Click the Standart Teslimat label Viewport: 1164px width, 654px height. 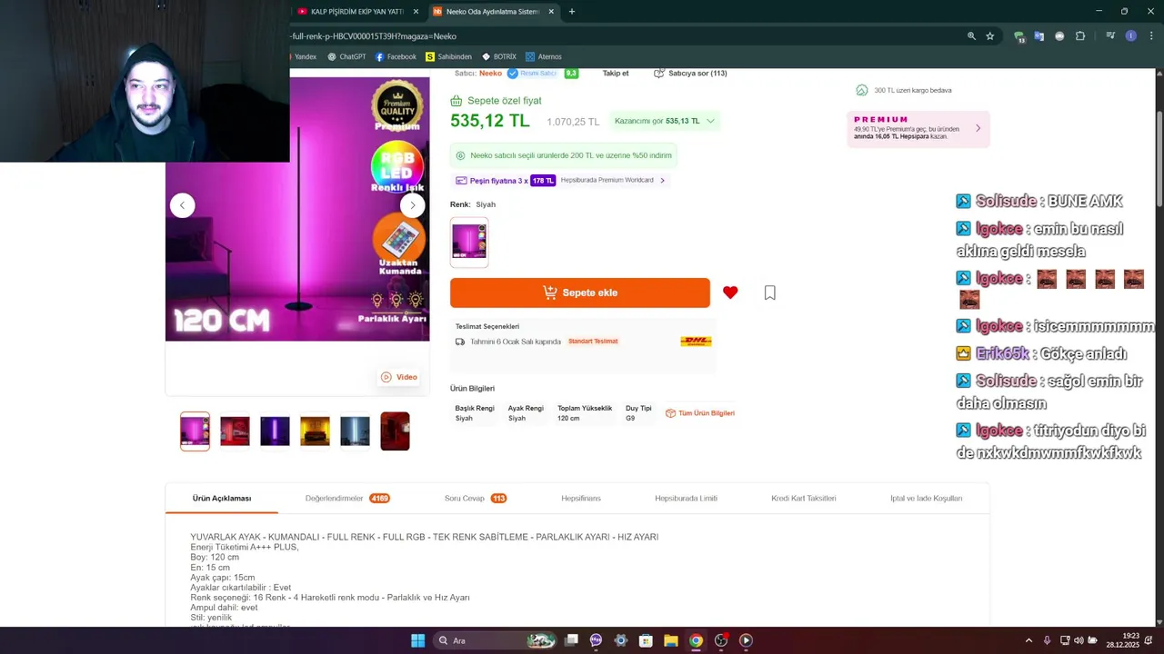pyautogui.click(x=593, y=342)
